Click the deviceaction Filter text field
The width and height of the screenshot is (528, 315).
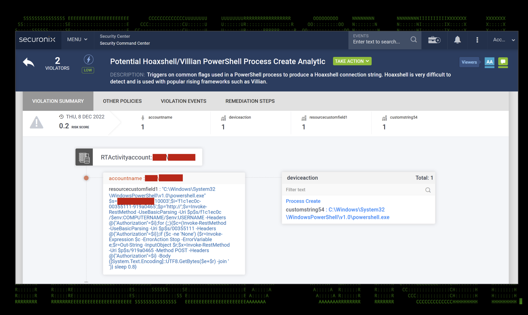353,190
